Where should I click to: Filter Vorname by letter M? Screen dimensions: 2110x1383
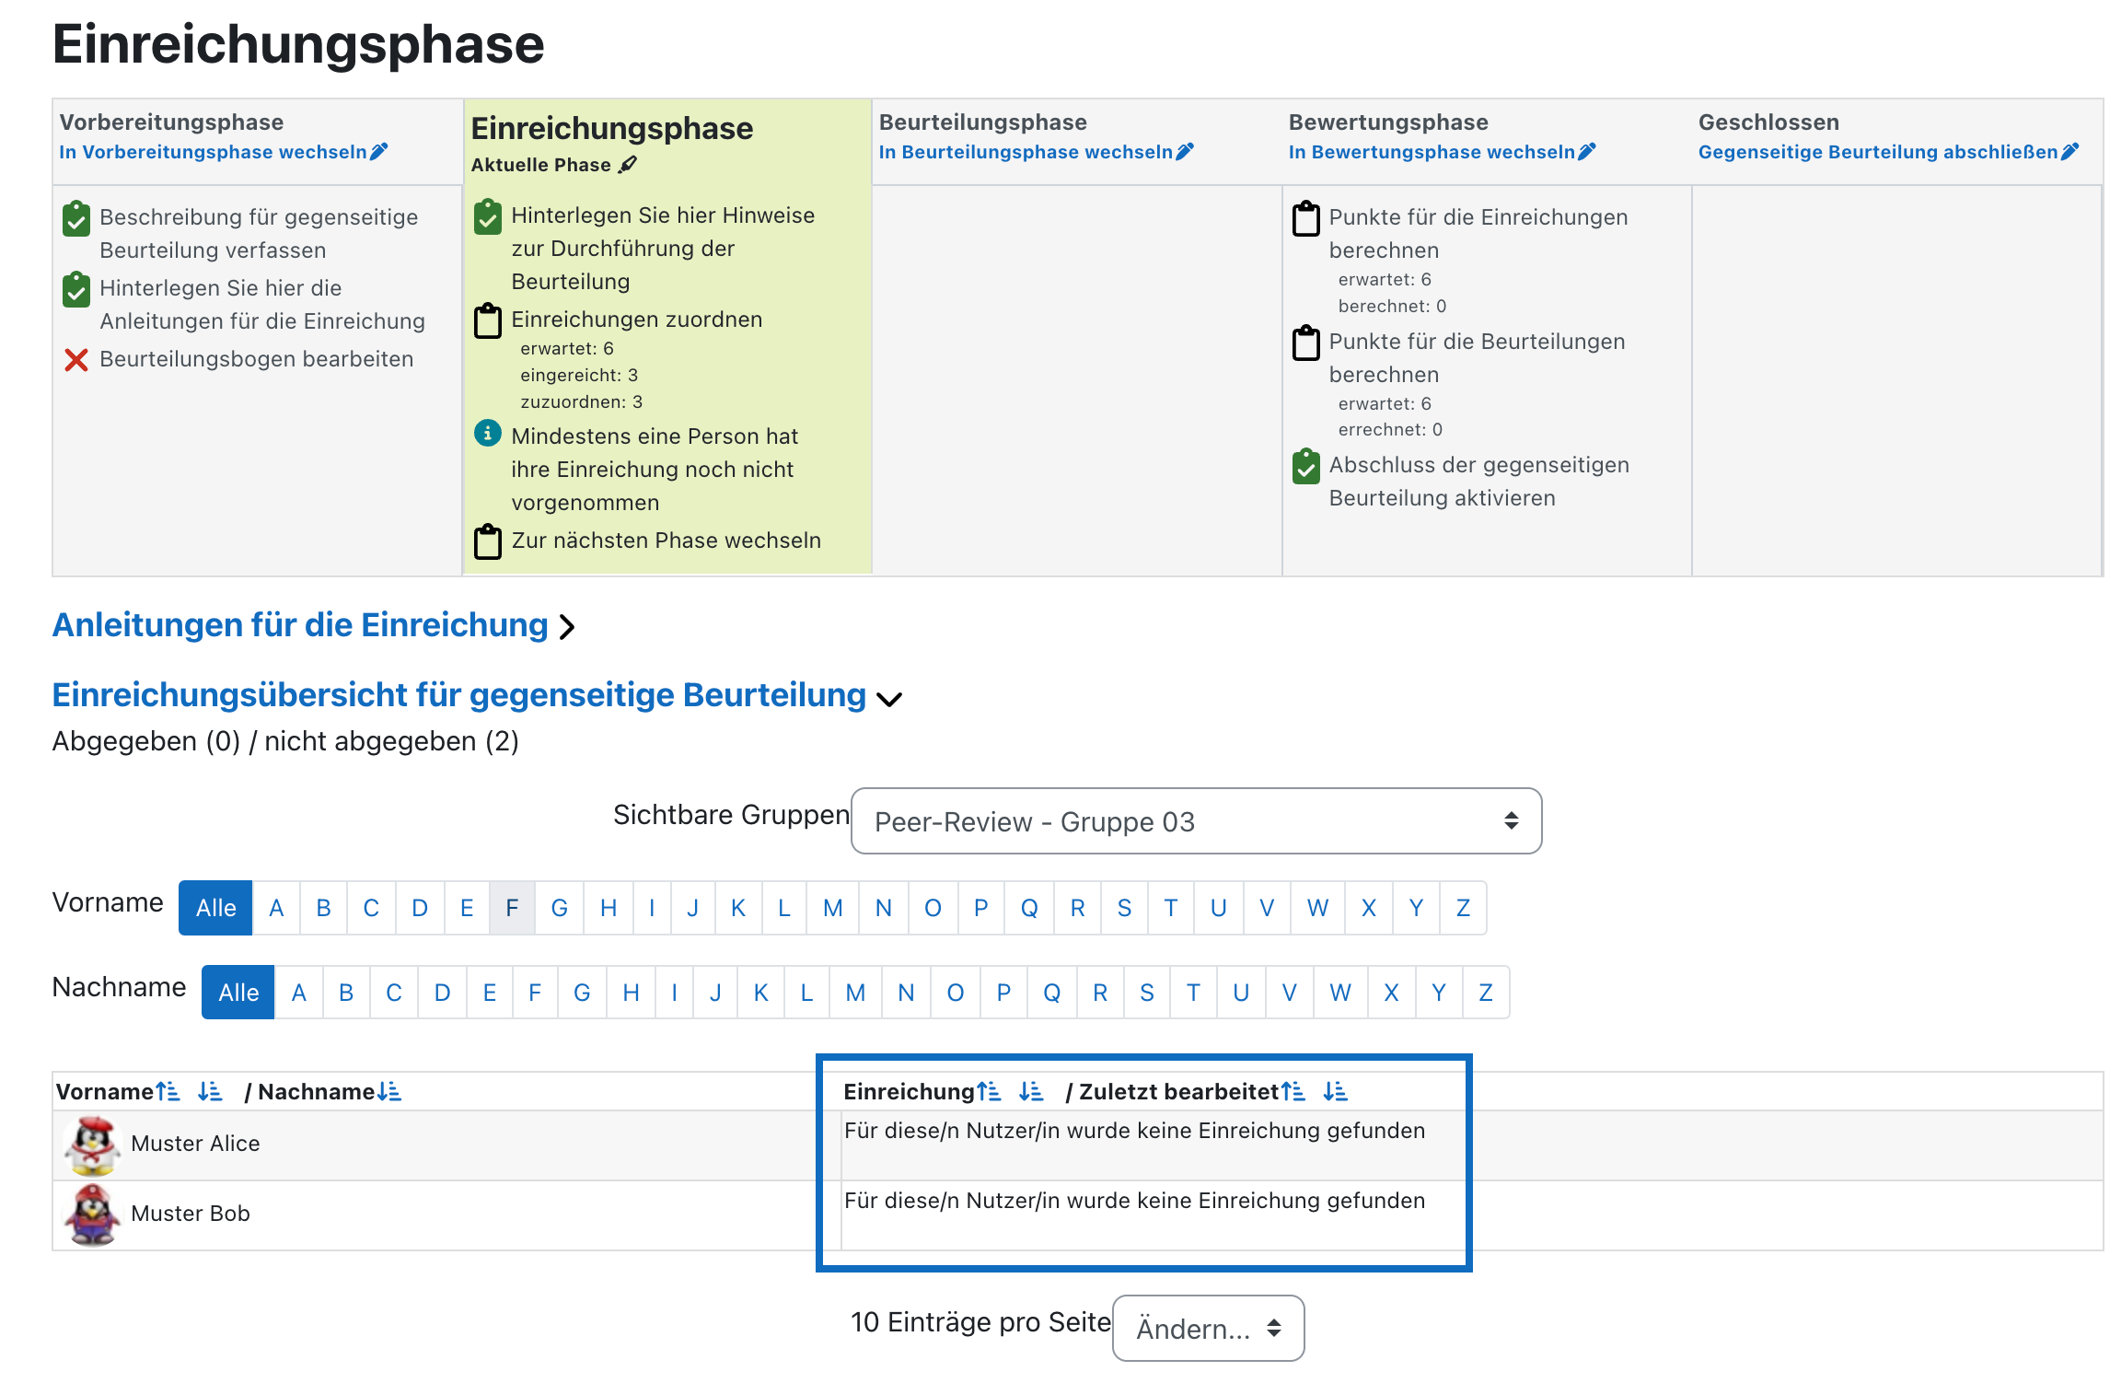(x=833, y=908)
